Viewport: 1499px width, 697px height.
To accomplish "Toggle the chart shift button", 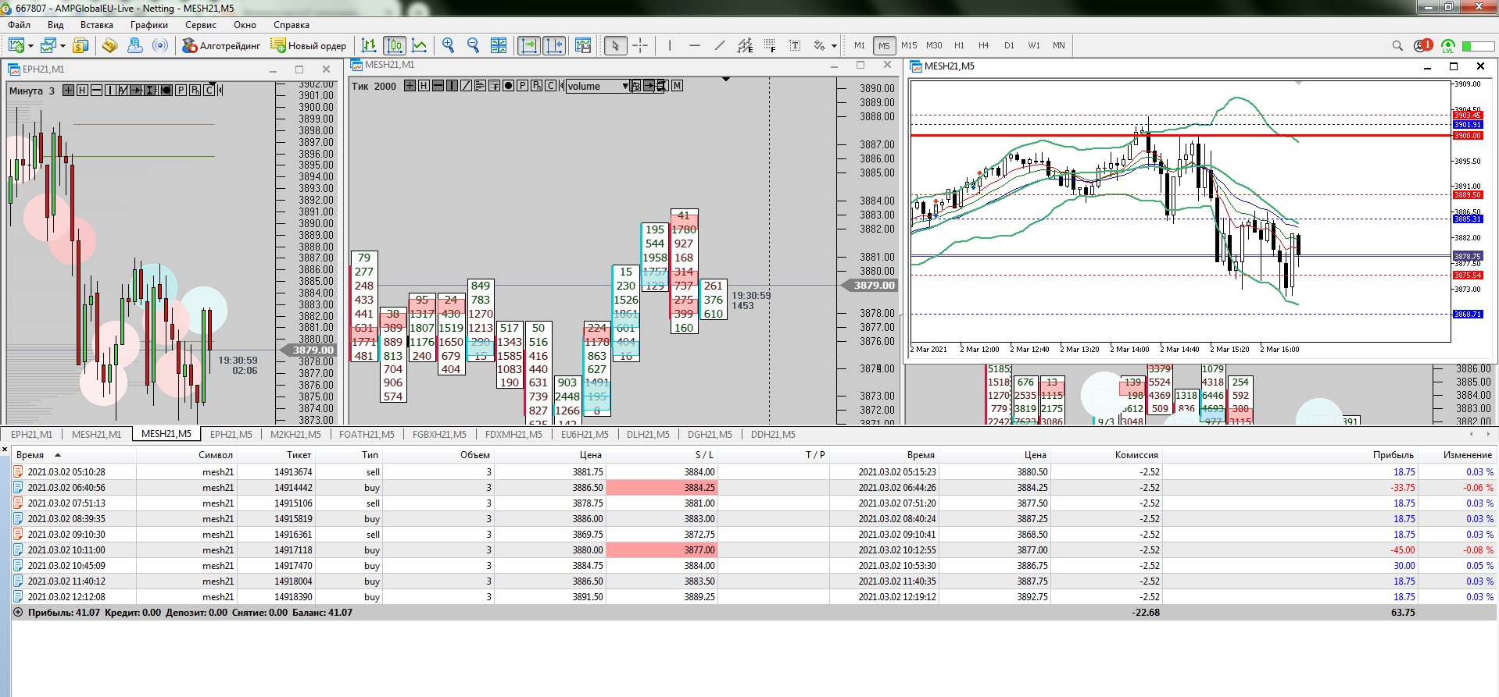I will click(x=554, y=45).
